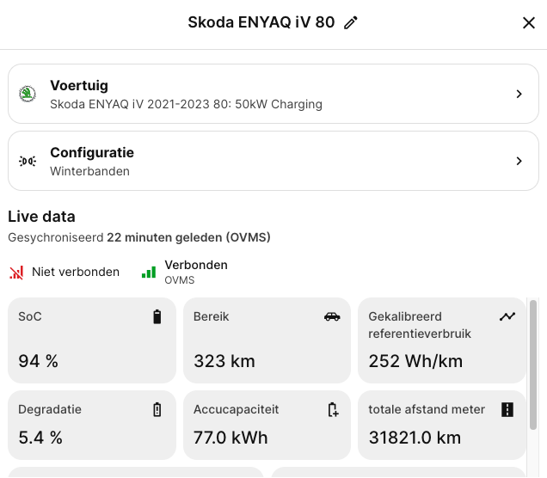Close the Skoda ENYAQ panel
The image size is (547, 478).
point(529,23)
